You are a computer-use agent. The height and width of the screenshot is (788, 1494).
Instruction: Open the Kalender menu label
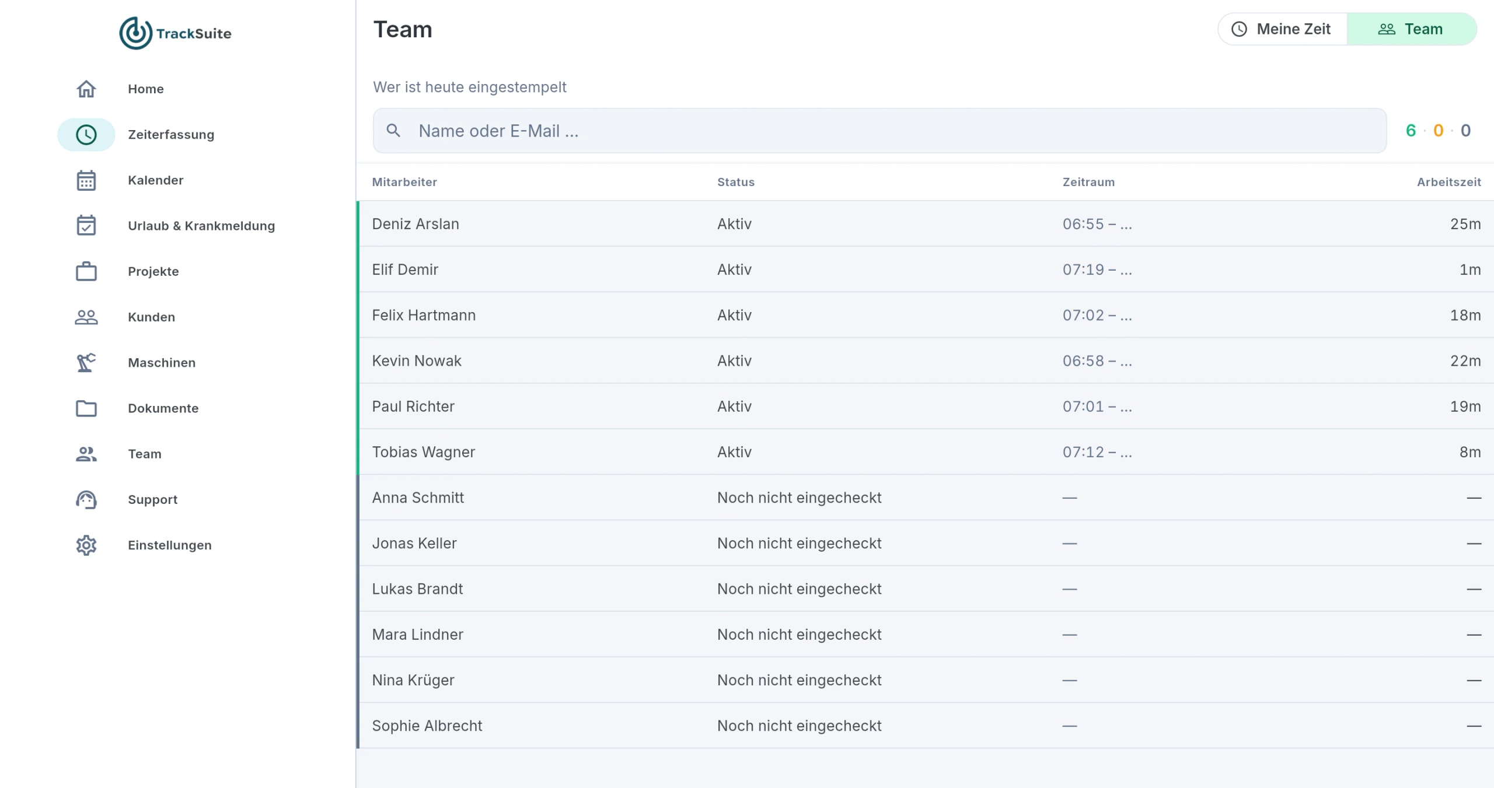156,180
